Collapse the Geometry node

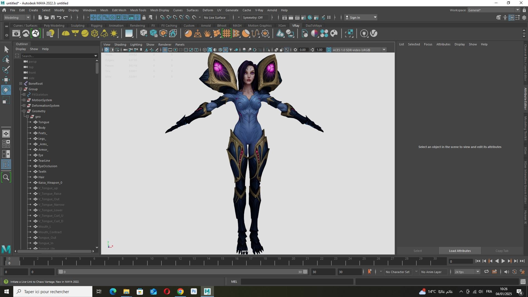[x=24, y=111]
